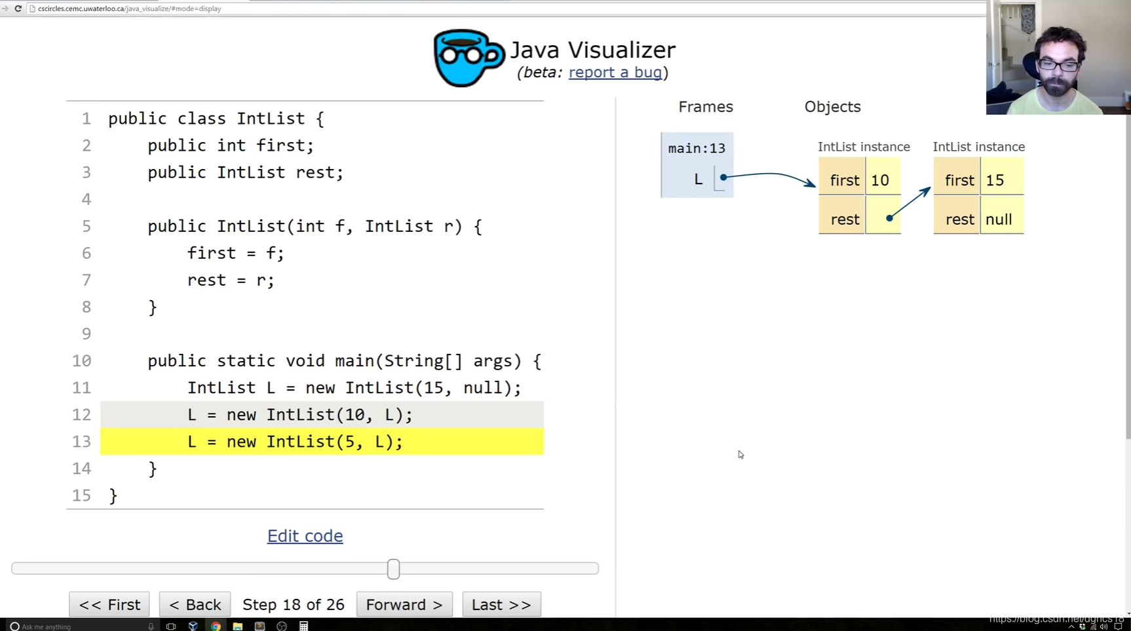Screen dimensions: 1131x631
Task: Click line 1 'public class IntList {'
Action: (216, 119)
